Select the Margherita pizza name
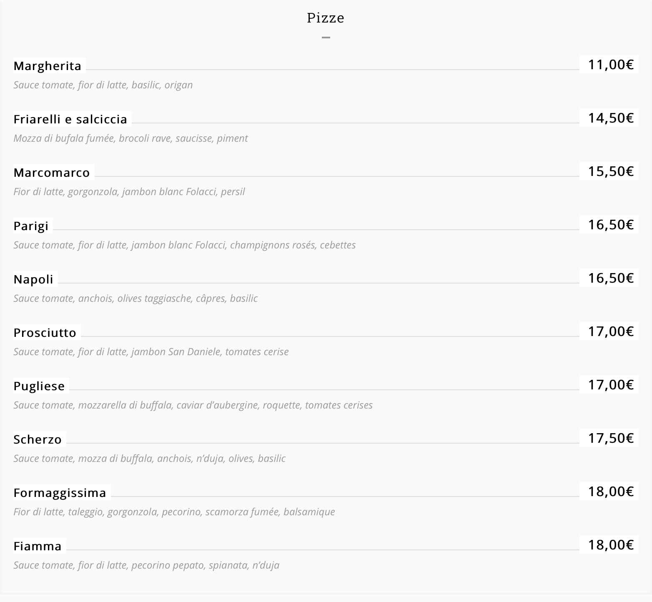This screenshot has width=652, height=602. [x=48, y=66]
